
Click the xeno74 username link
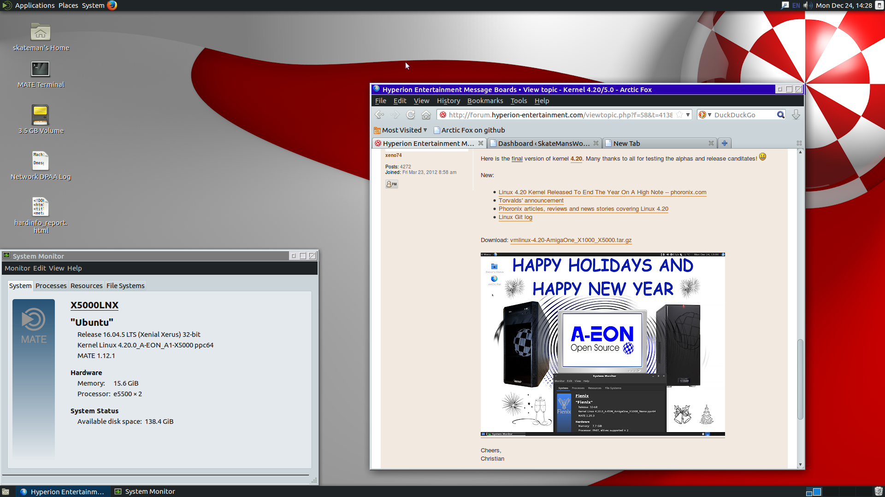(393, 156)
